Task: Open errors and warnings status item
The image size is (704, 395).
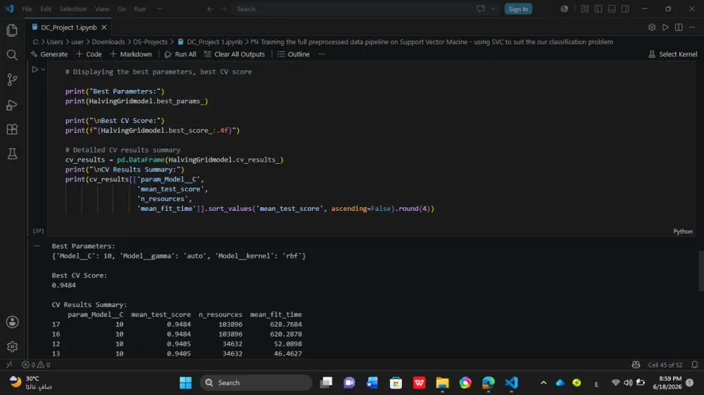Action: (37, 365)
